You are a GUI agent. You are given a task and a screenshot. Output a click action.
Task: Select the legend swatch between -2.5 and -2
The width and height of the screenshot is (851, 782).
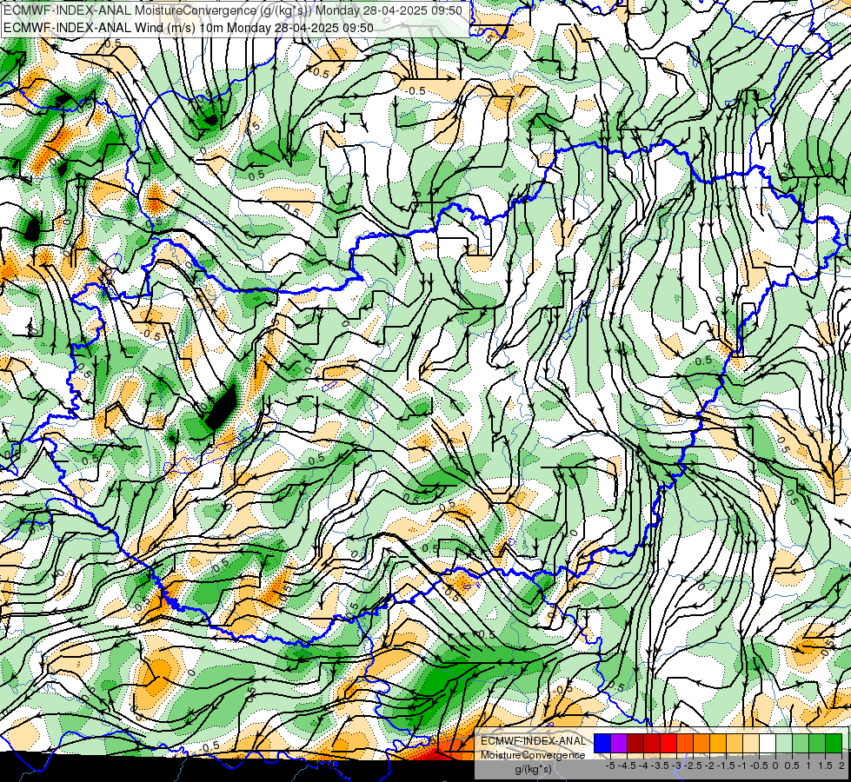(x=701, y=744)
